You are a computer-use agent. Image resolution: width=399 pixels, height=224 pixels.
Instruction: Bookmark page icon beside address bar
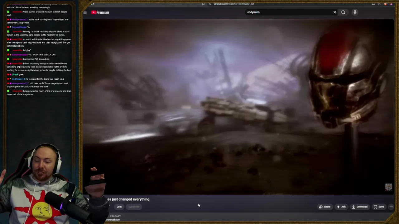[x=203, y=4]
